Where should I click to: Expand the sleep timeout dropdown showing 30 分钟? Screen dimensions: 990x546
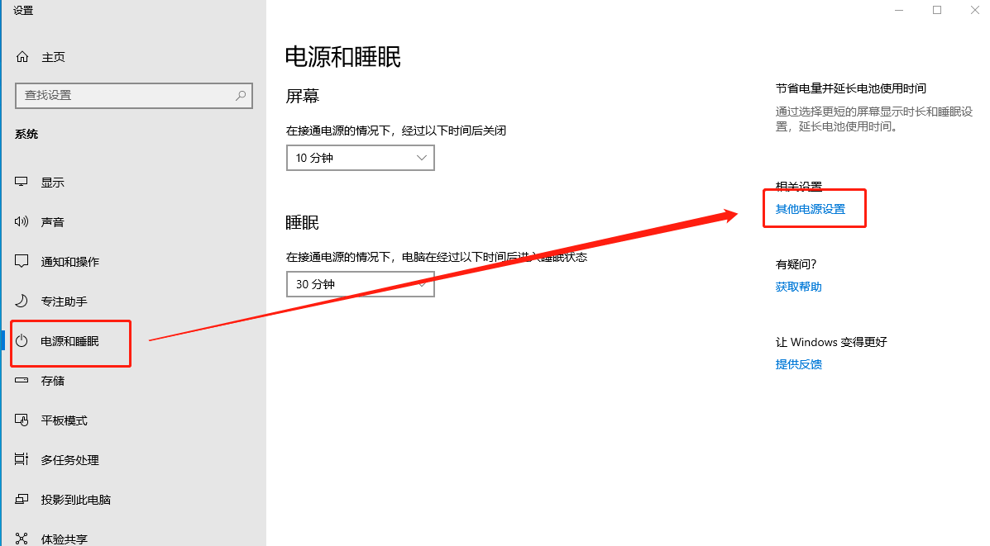pos(360,284)
